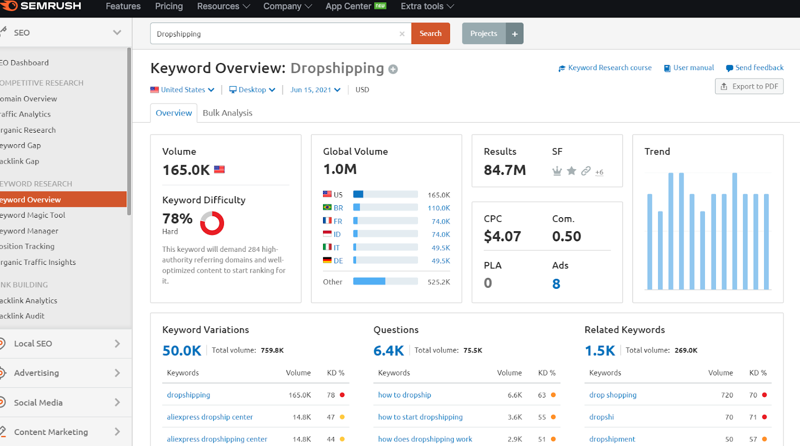Screen dimensions: 800x446
Task: Click the plus button beside Projects
Action: point(514,34)
